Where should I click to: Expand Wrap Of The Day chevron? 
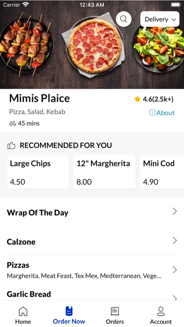(175, 211)
